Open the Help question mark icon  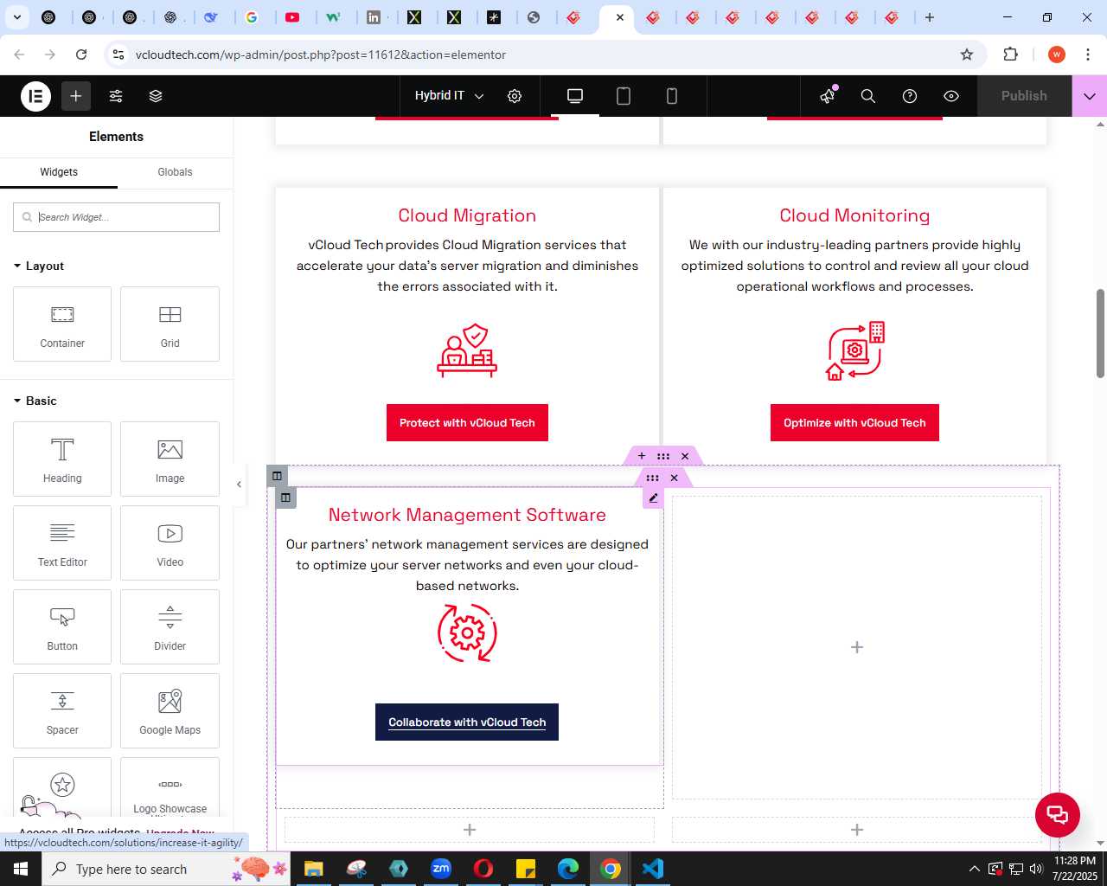tap(910, 96)
